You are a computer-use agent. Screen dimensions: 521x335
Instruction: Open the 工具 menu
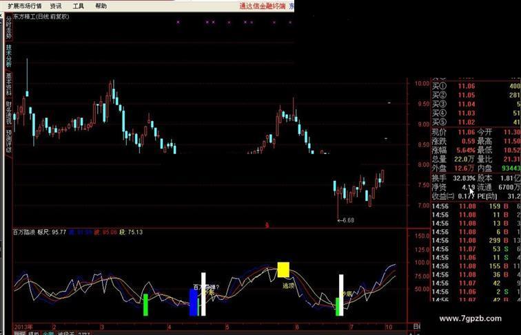(79, 6)
